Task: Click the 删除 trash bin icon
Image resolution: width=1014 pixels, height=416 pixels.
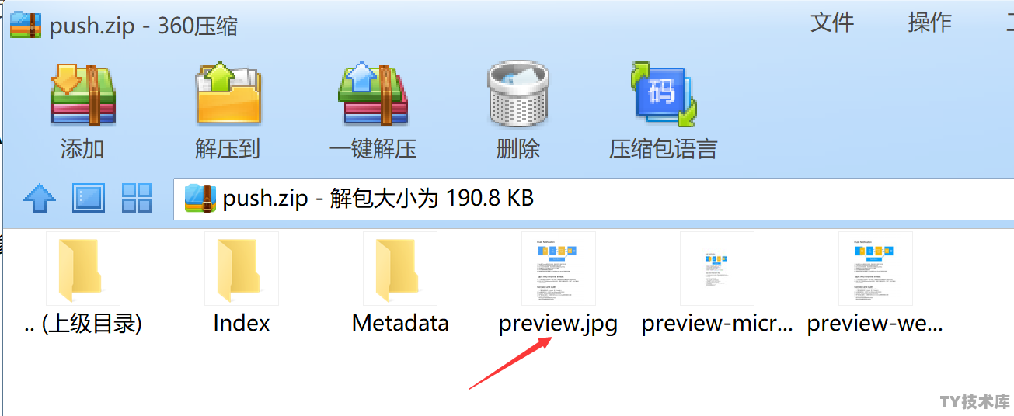Action: coord(518,95)
